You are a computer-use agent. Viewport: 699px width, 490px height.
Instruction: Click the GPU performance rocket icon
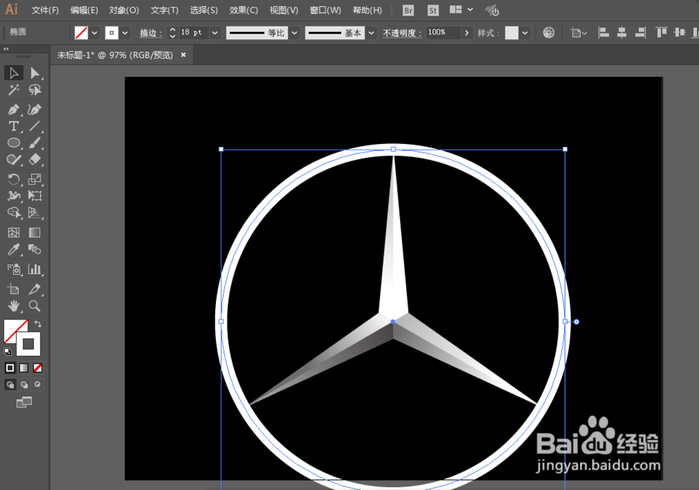point(491,10)
